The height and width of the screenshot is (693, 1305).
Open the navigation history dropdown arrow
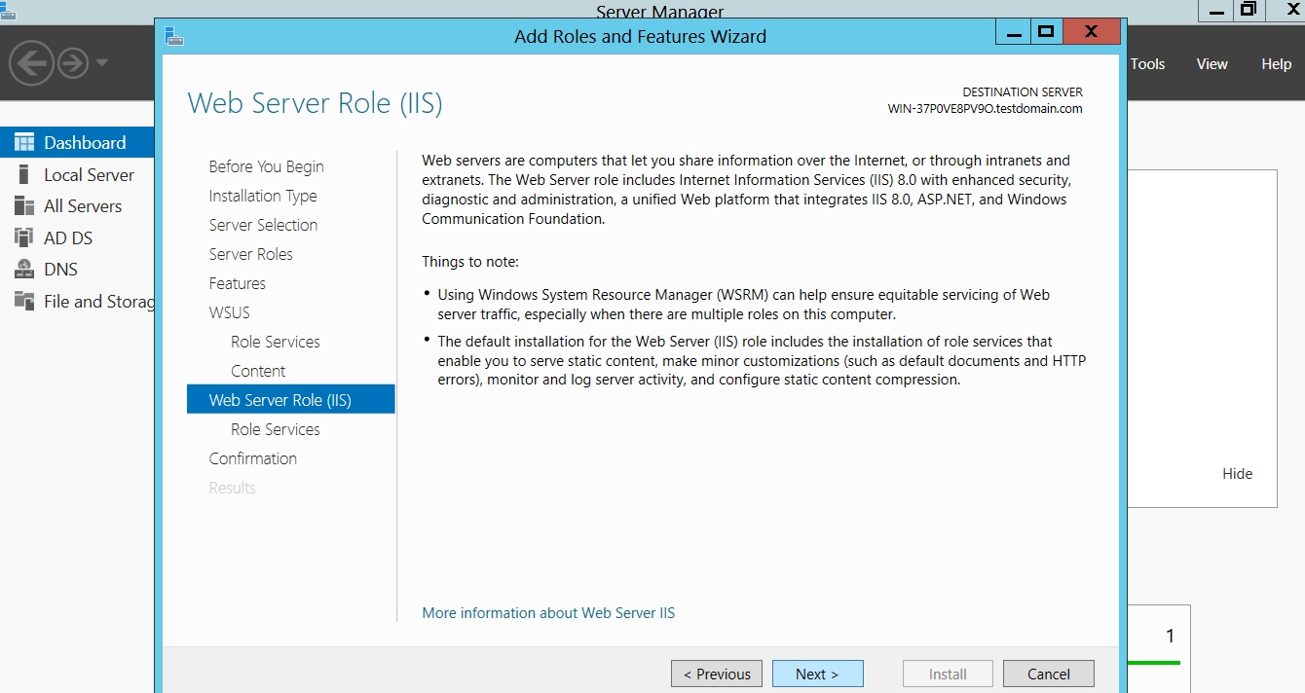pyautogui.click(x=102, y=64)
